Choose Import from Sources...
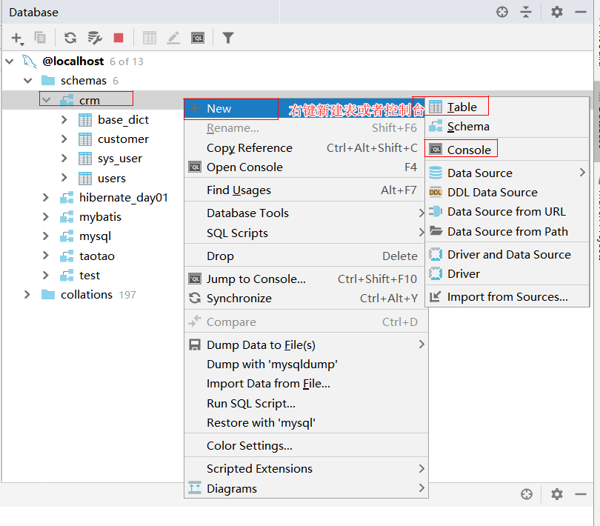This screenshot has width=600, height=526. 507,296
